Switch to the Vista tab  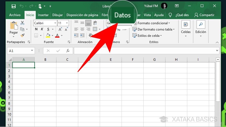click(x=147, y=15)
